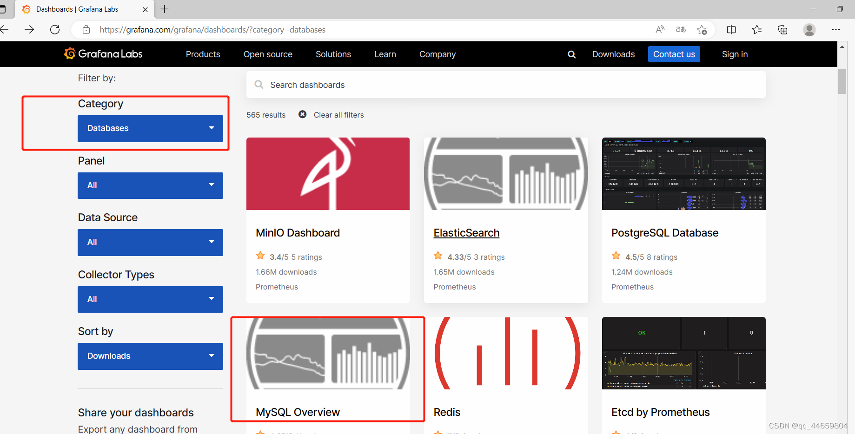Click the 1.24M downloads text
Image resolution: width=855 pixels, height=434 pixels.
[642, 272]
